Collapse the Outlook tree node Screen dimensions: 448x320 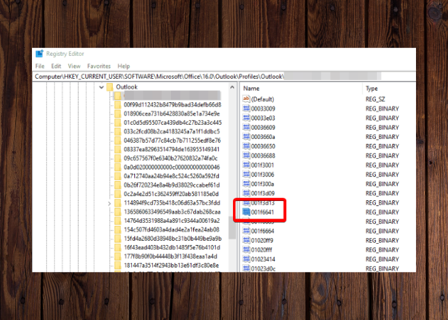[x=101, y=87]
